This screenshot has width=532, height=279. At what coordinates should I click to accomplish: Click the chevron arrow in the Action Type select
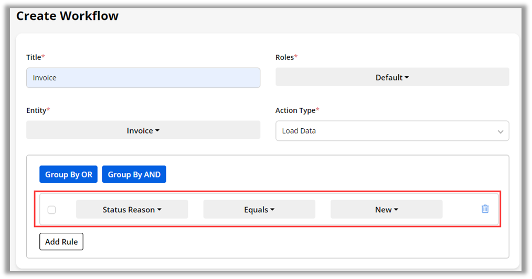coord(501,131)
